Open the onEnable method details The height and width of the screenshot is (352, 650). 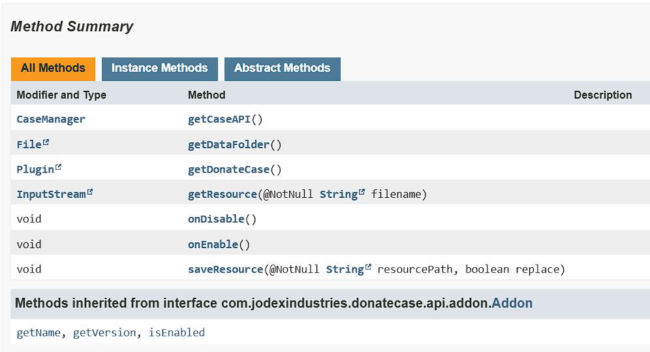click(x=213, y=245)
